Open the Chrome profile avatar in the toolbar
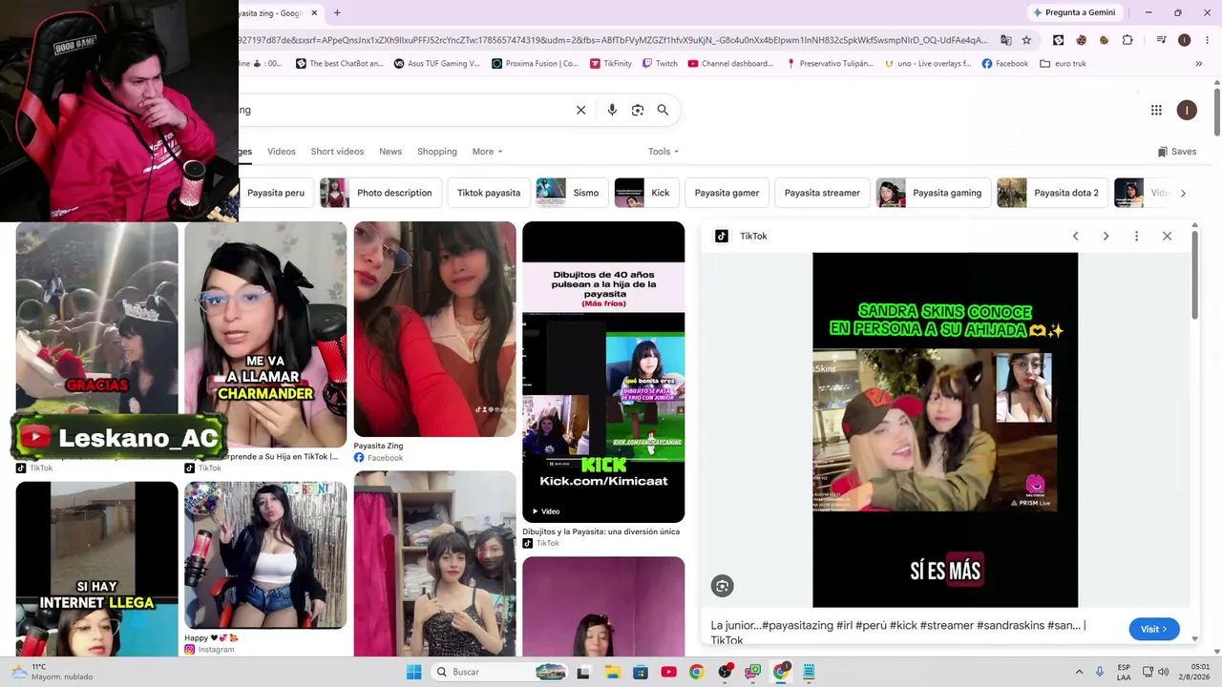Image resolution: width=1222 pixels, height=687 pixels. [1184, 40]
